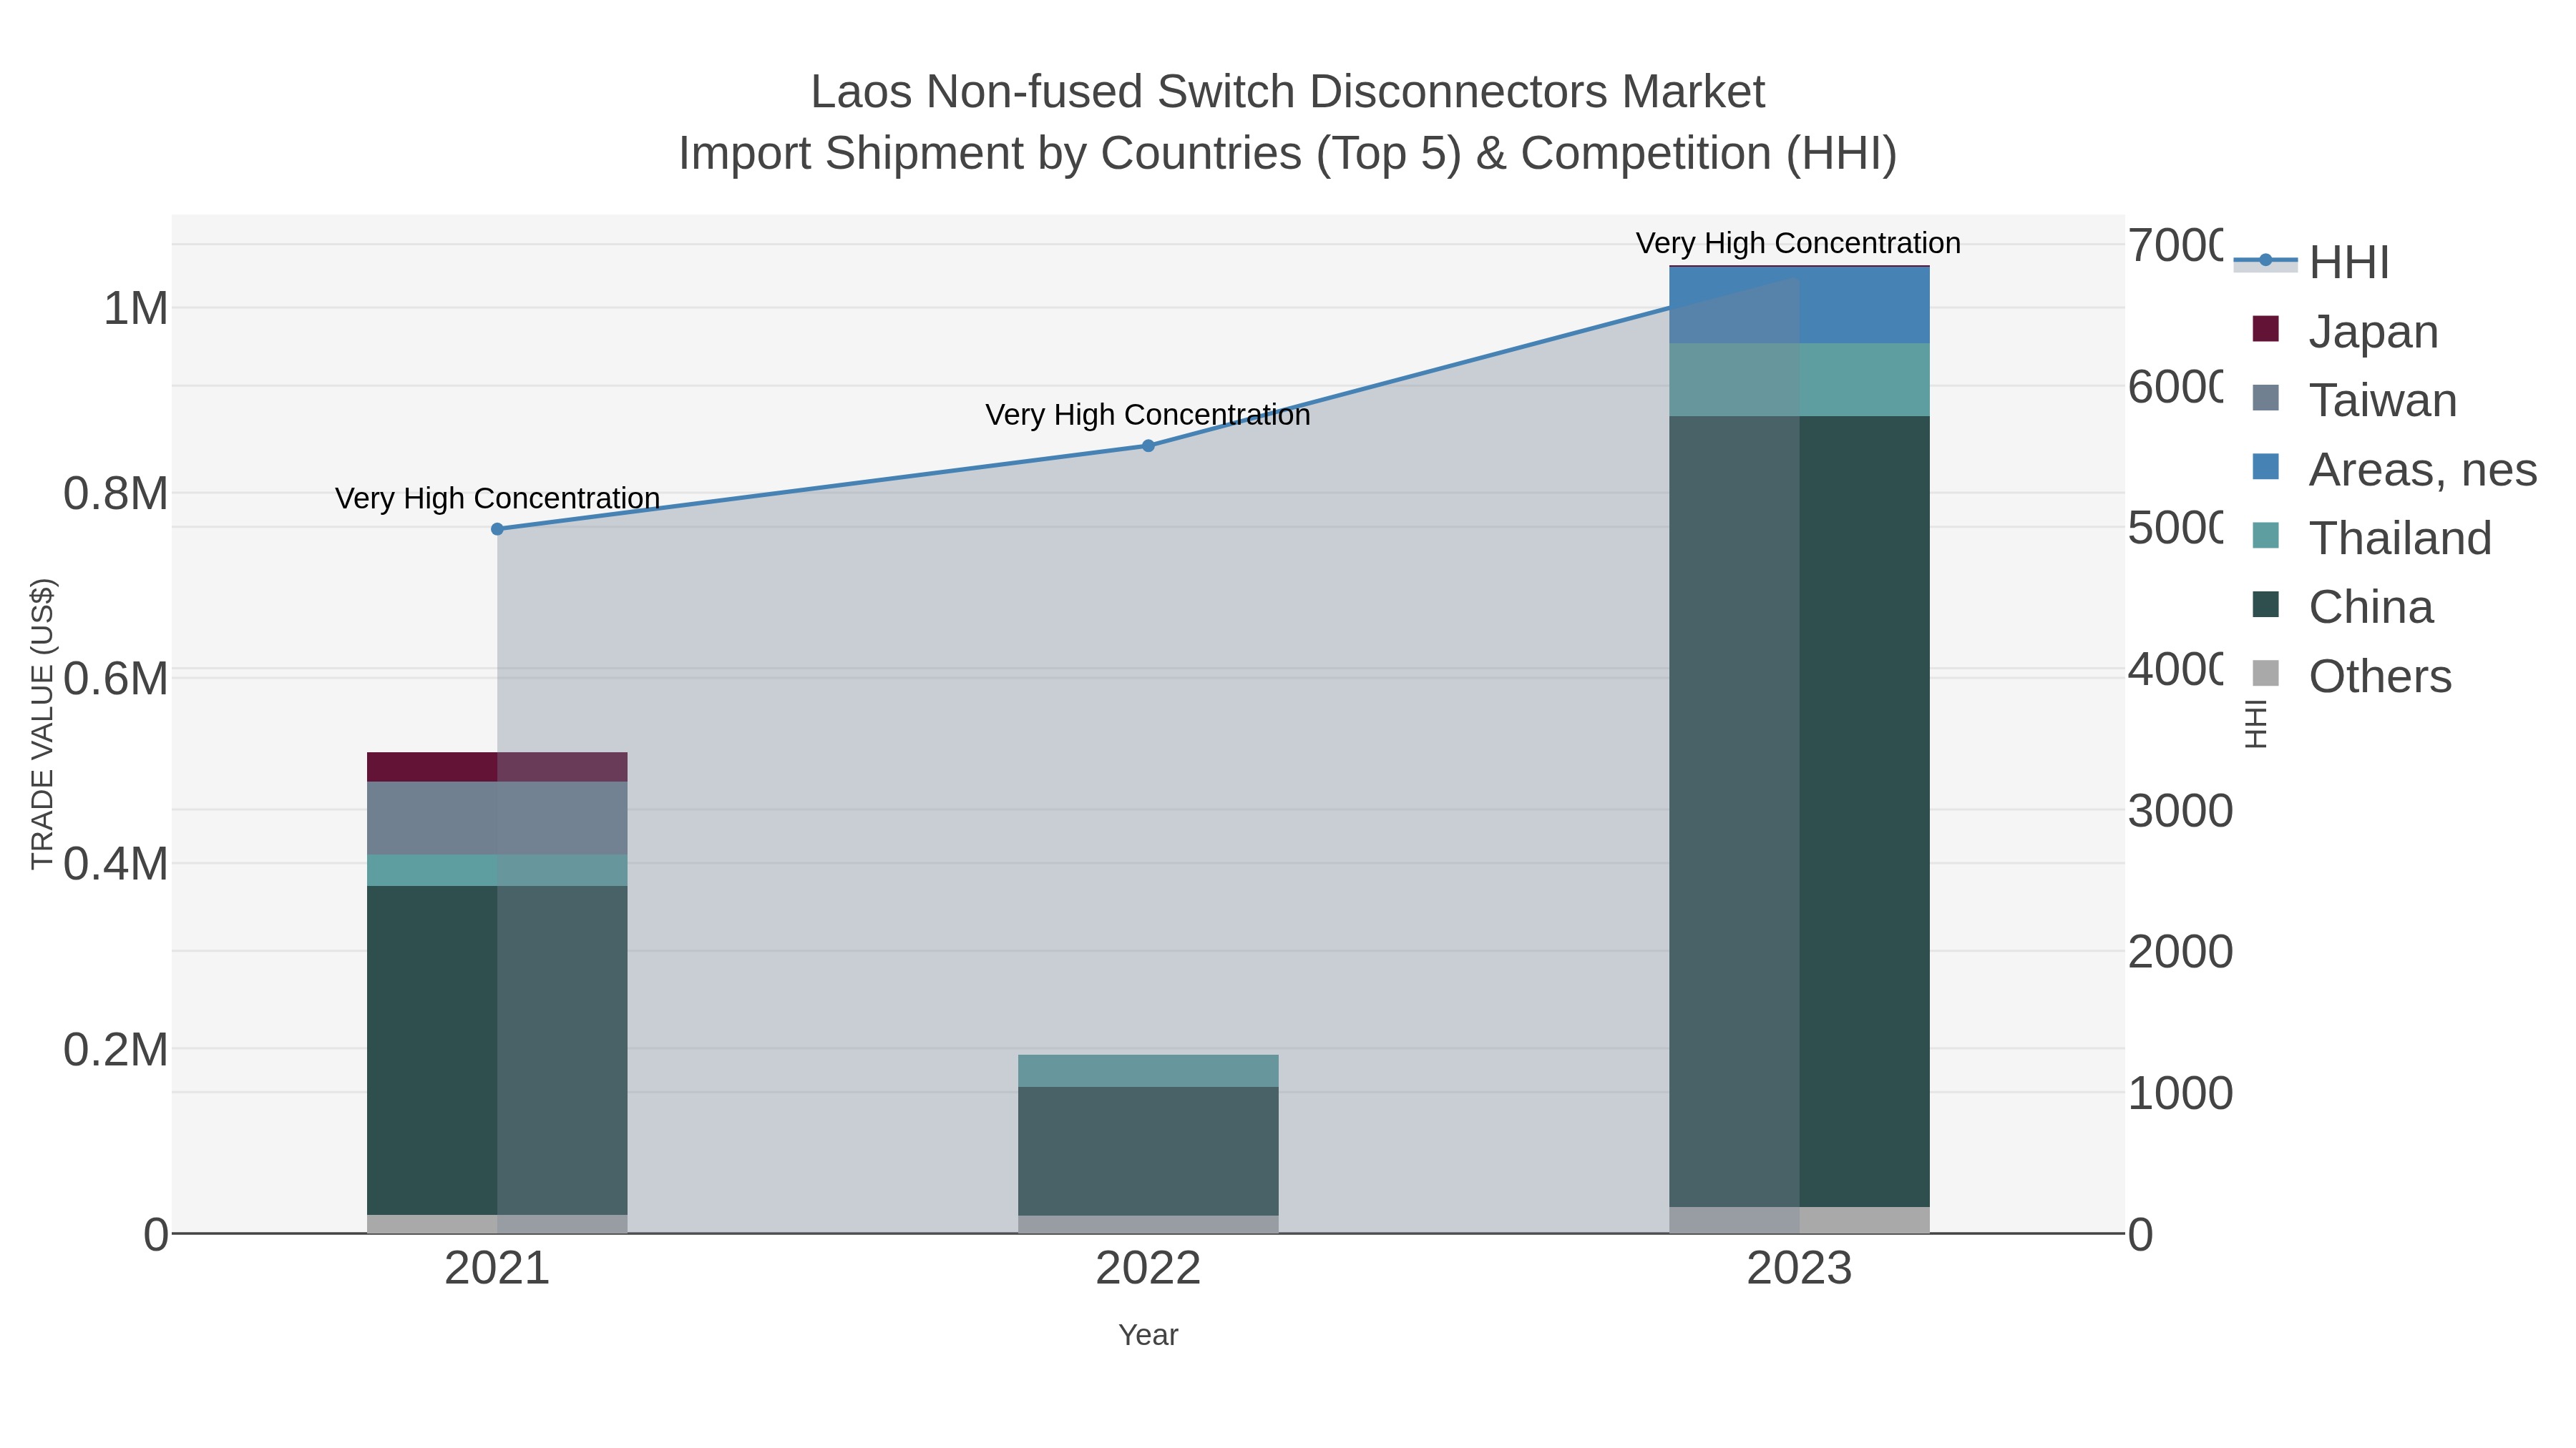Click the Others gray legend swatch
This screenshot has width=2576, height=1448.
(x=2265, y=674)
